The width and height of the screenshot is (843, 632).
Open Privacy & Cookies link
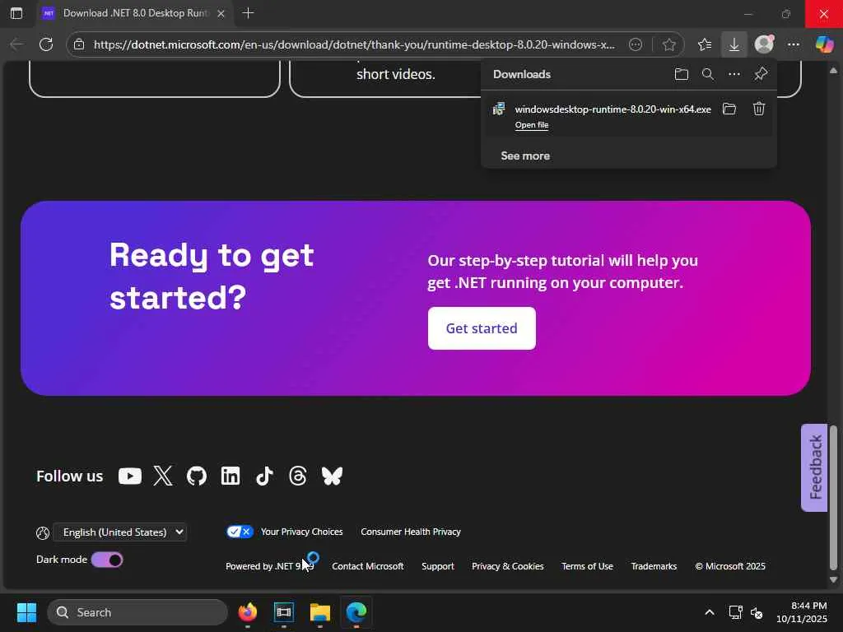click(507, 566)
